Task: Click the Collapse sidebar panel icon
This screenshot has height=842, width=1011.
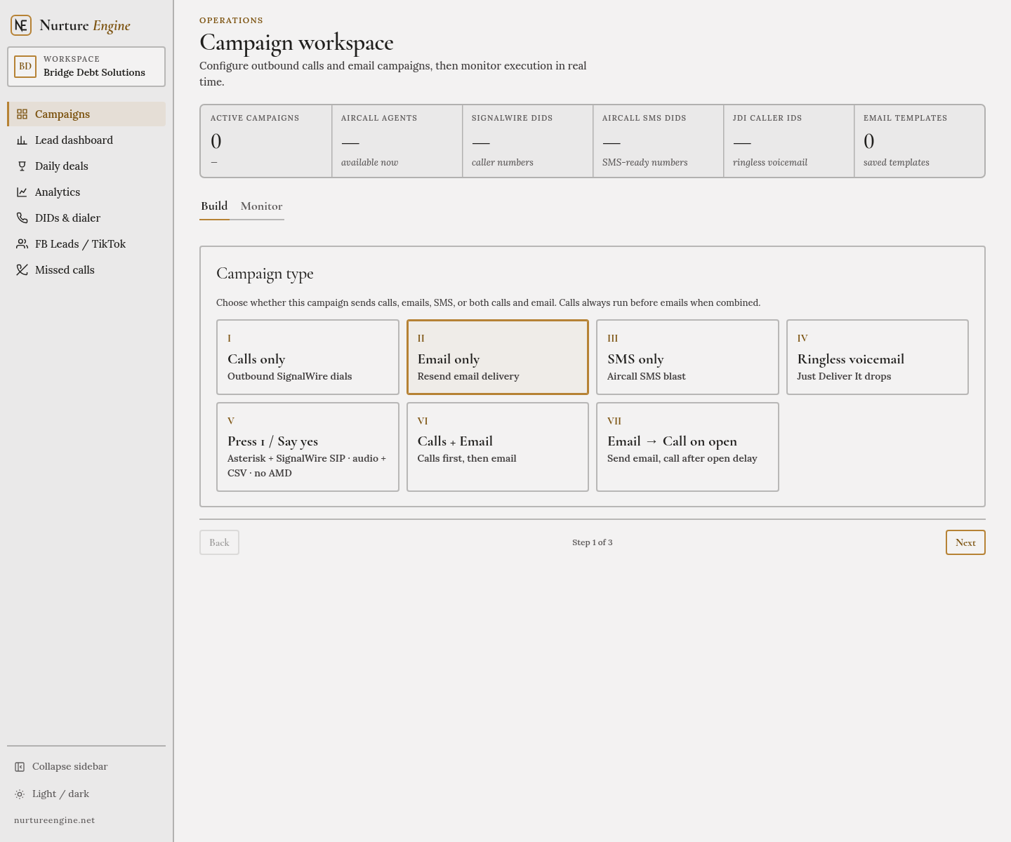Action: click(20, 767)
